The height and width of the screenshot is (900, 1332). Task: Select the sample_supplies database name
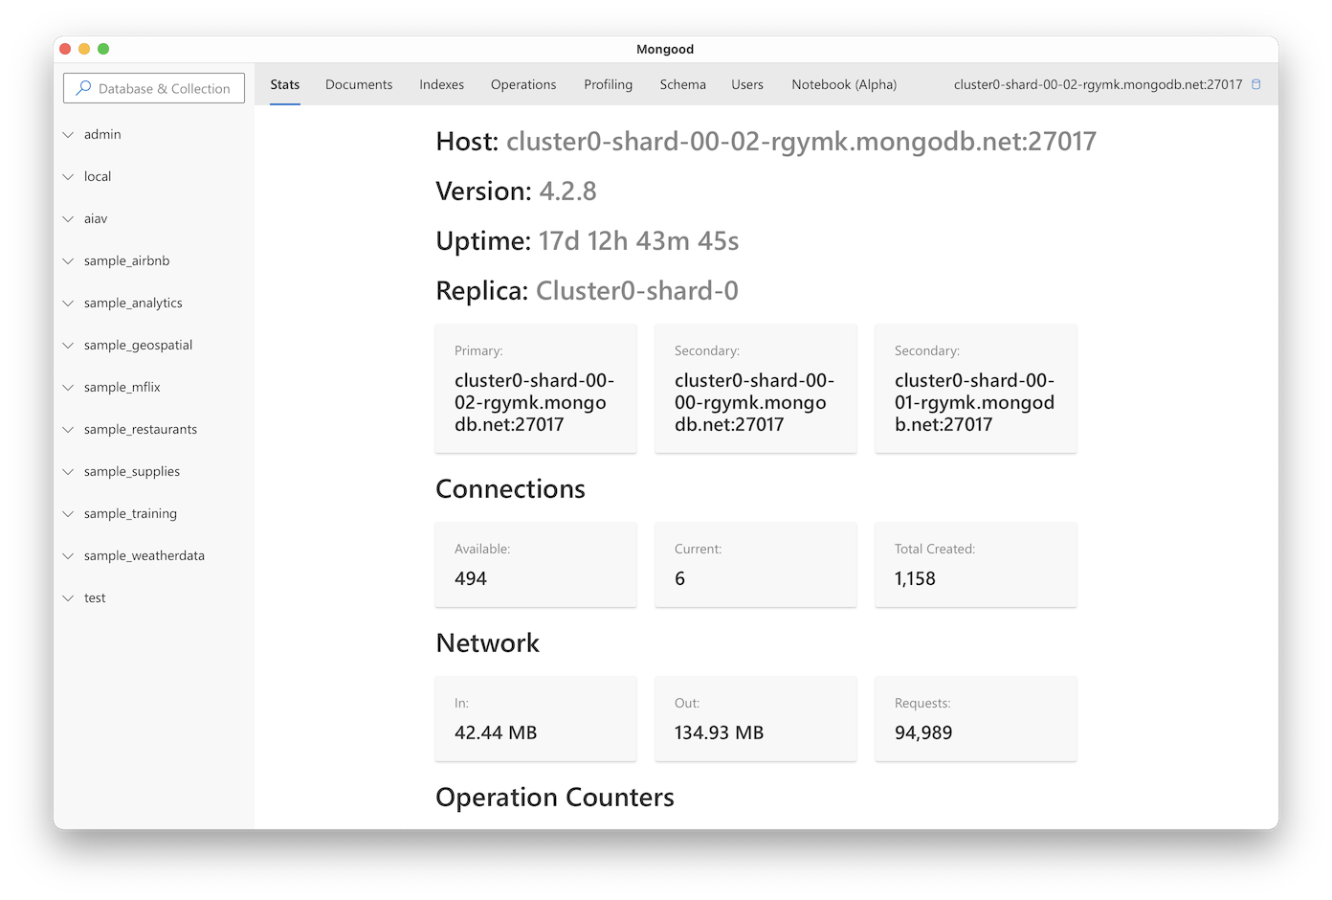tap(132, 471)
